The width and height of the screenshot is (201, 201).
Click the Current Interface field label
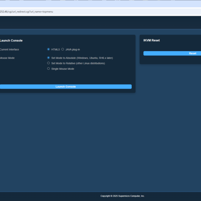pos(10,49)
